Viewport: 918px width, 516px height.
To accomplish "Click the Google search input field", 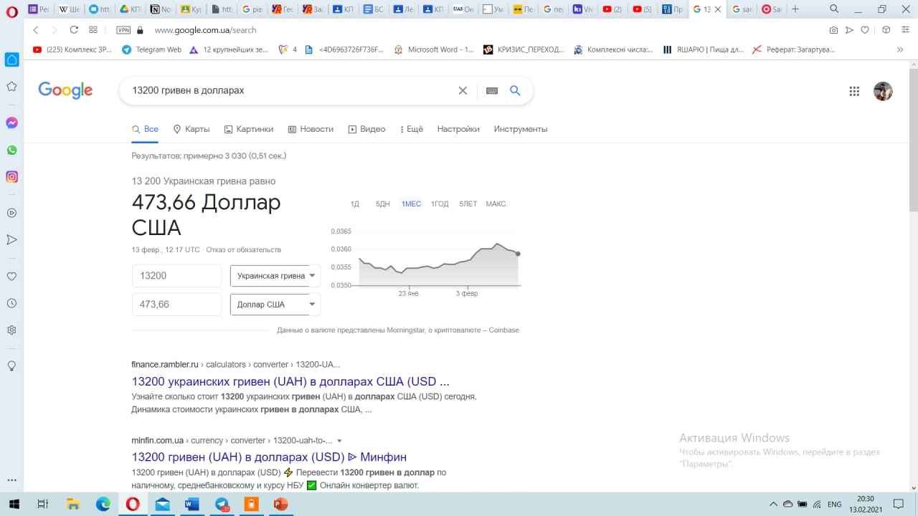I will (290, 90).
